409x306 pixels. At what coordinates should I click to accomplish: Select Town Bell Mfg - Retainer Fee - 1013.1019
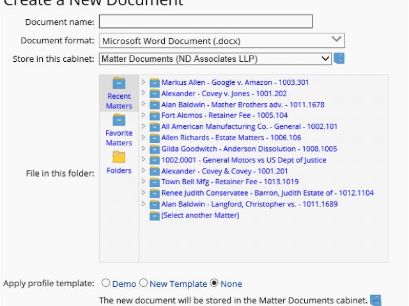pyautogui.click(x=230, y=182)
